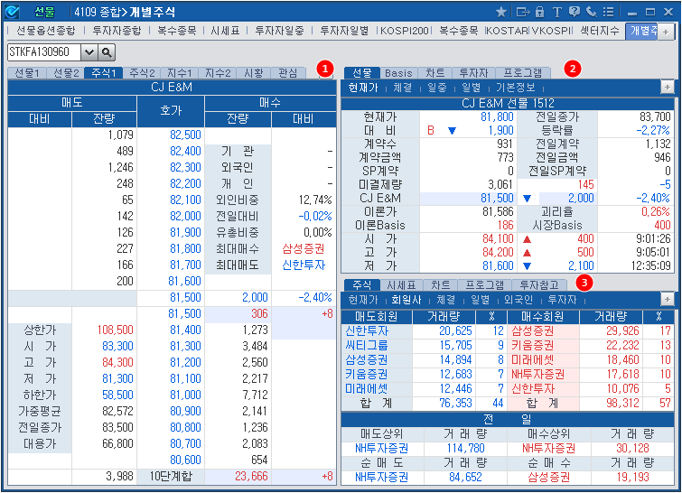Click CJ E&M current price 81,500 in futures panel
The width and height of the screenshot is (682, 493).
click(497, 199)
